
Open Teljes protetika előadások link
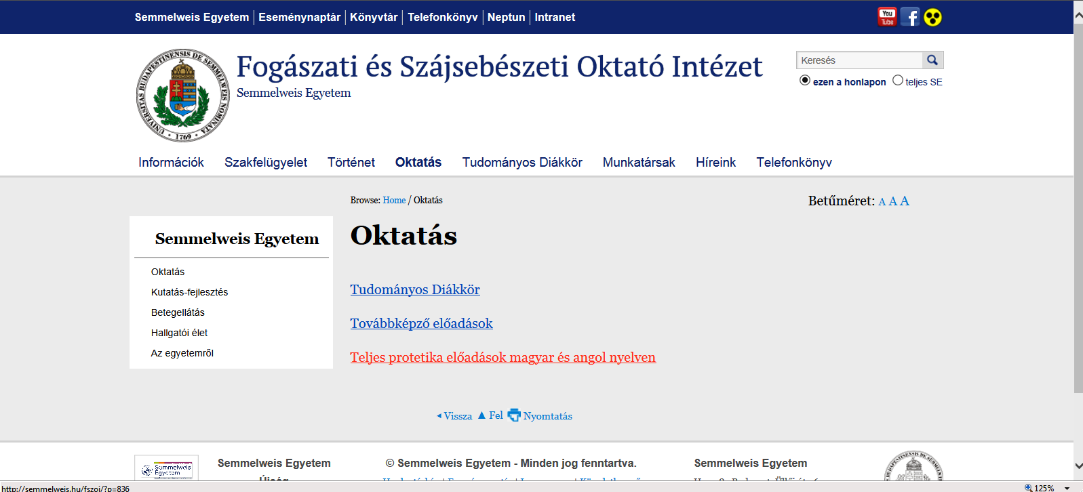pyautogui.click(x=503, y=357)
